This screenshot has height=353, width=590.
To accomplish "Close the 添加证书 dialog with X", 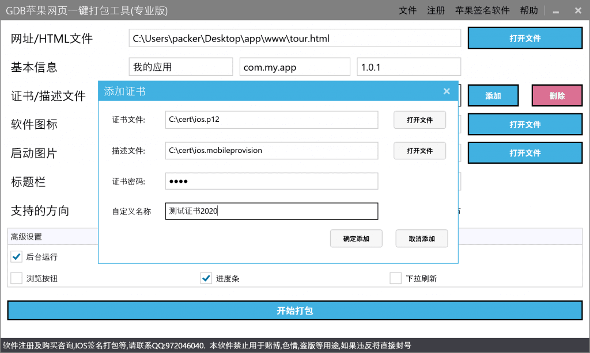I will 447,91.
